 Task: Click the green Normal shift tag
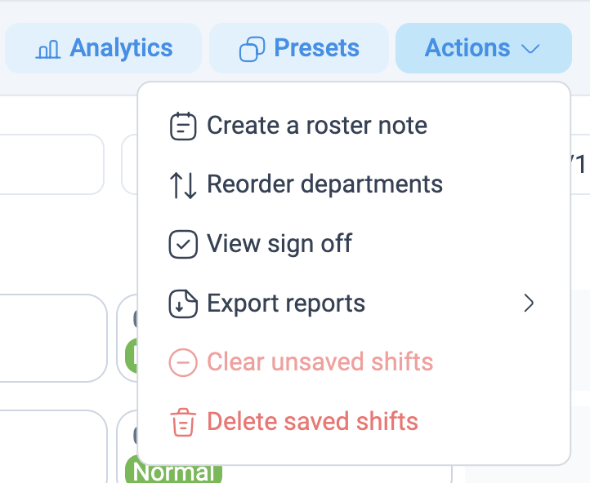pos(173,472)
